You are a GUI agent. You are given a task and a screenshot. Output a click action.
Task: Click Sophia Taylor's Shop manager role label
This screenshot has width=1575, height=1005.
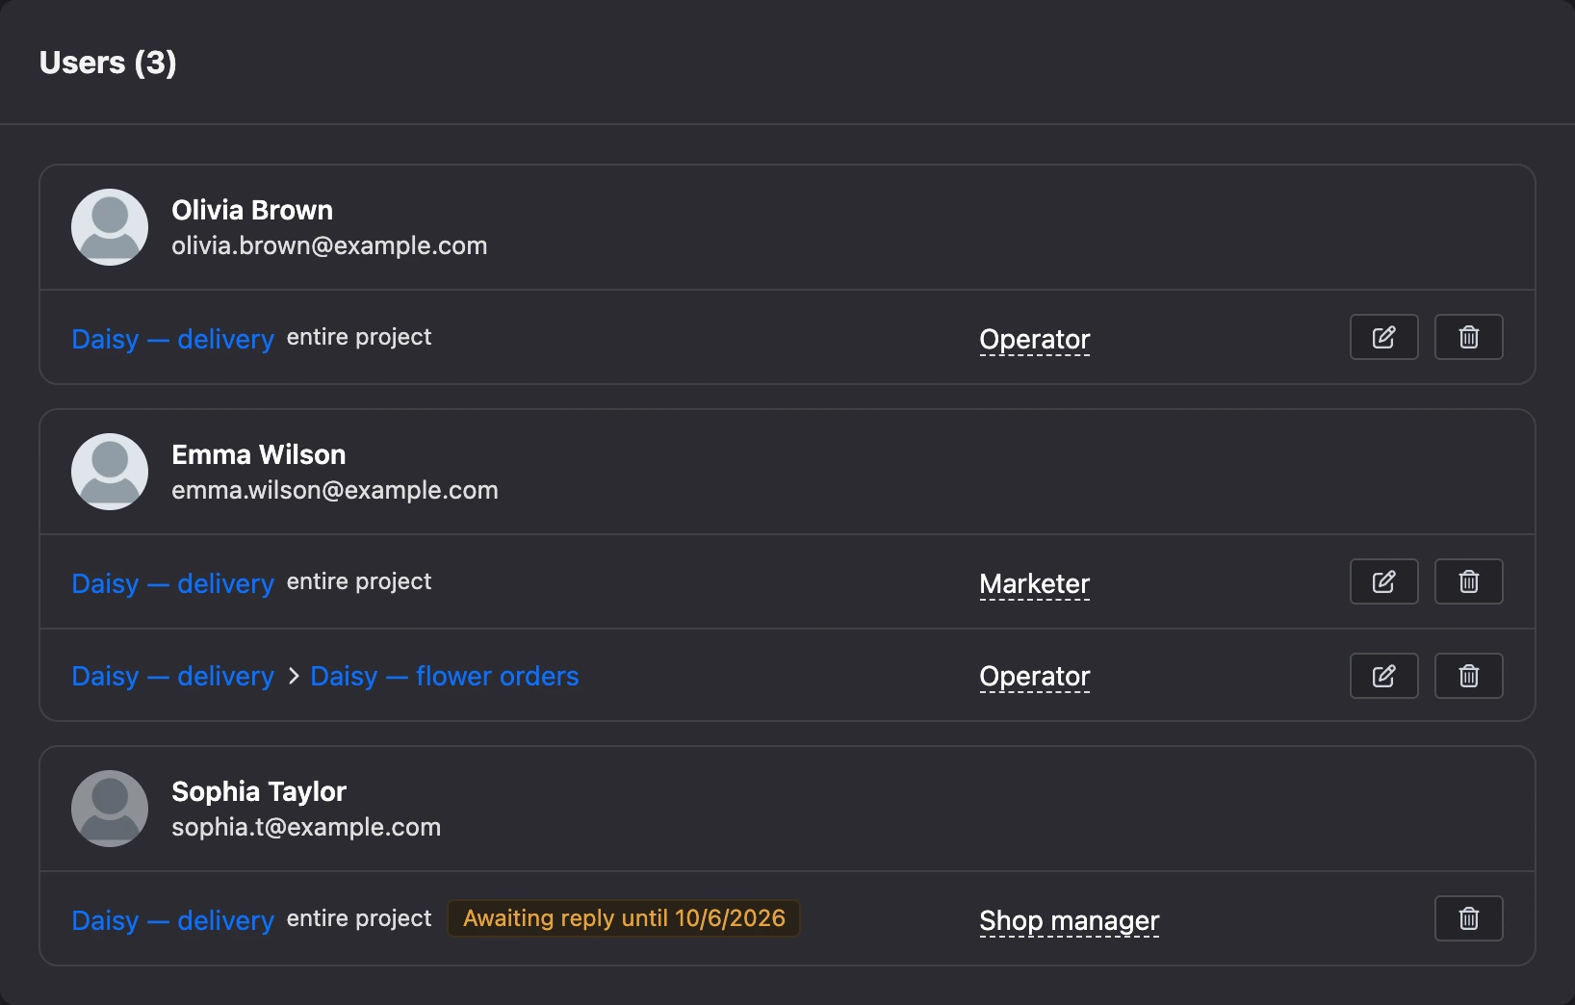(1070, 921)
